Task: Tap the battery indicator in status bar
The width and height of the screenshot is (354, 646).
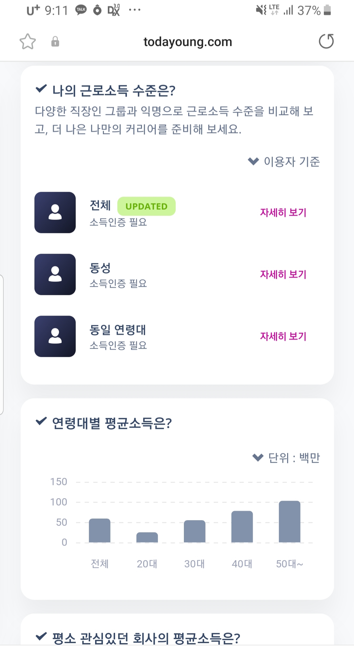Action: point(327,10)
